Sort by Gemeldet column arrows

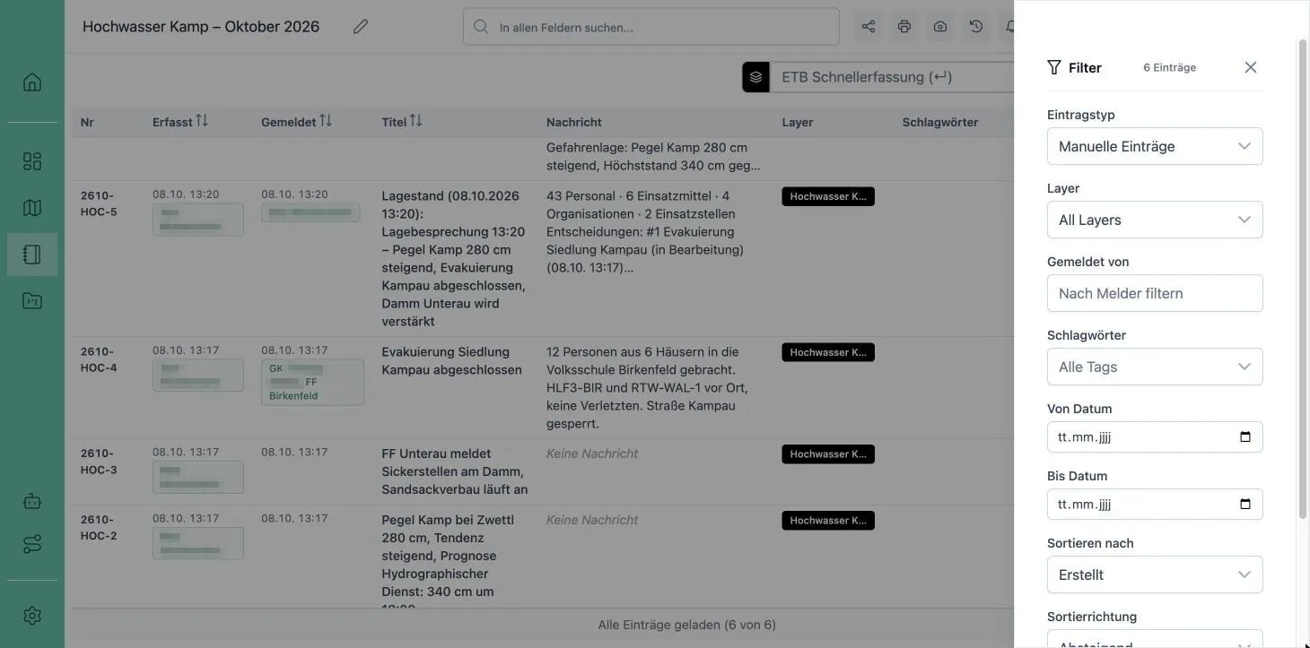click(326, 121)
